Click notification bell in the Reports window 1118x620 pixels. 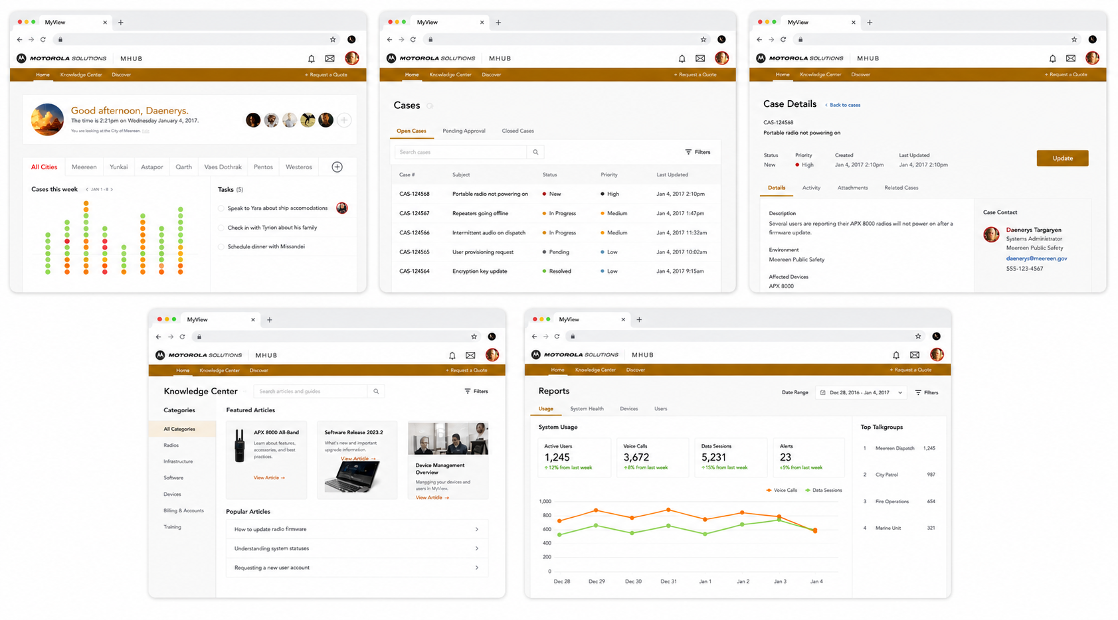click(896, 355)
